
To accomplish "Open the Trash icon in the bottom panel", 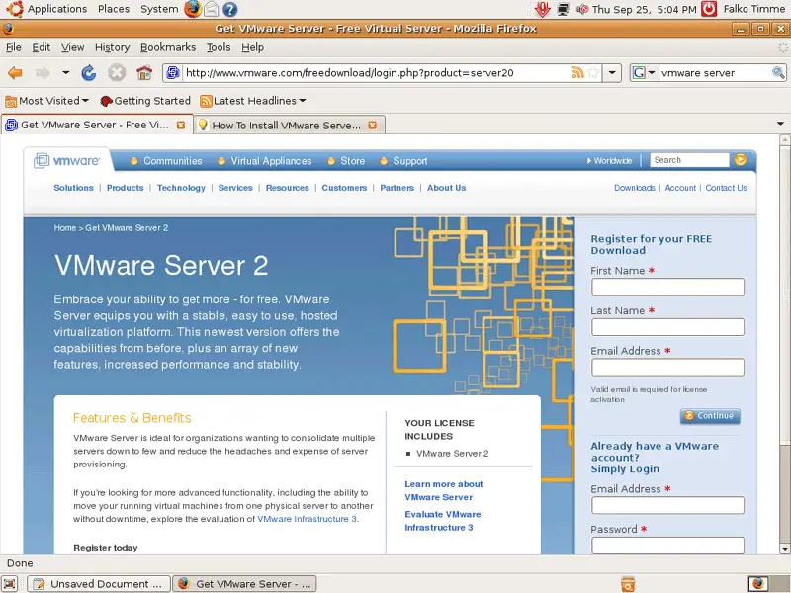I will pos(628,583).
